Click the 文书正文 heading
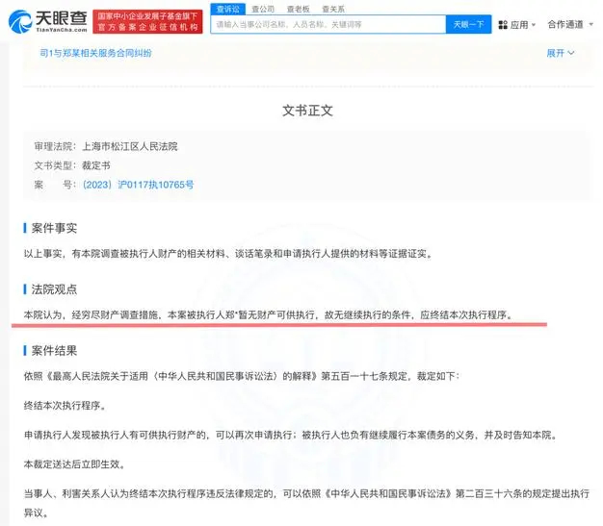The width and height of the screenshot is (603, 526). point(307,111)
